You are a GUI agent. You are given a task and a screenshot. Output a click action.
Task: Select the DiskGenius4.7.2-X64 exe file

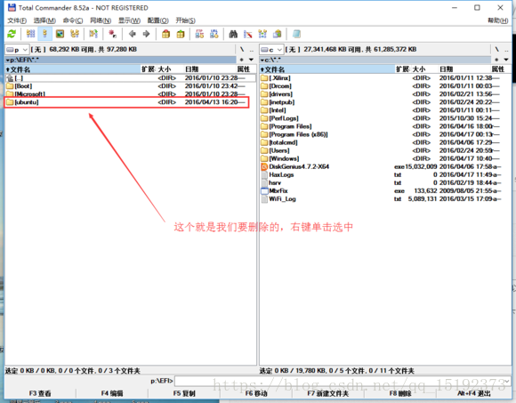[x=385, y=166]
